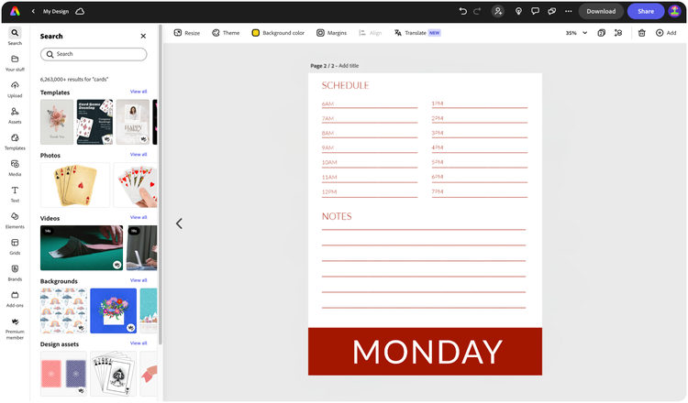The height and width of the screenshot is (403, 688).
Task: View all Backgrounds results
Action: pyautogui.click(x=139, y=280)
